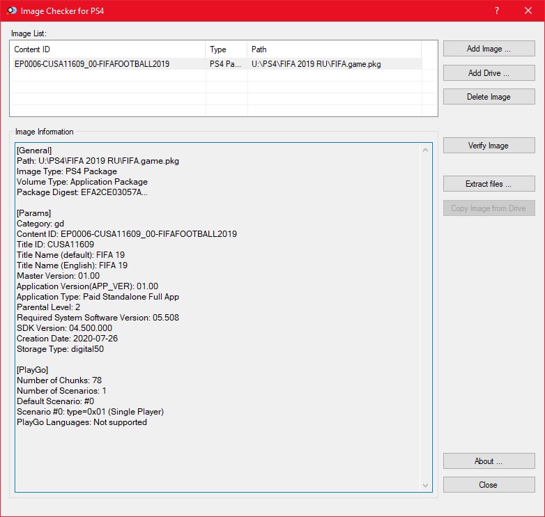
Task: Open the About dialog
Action: click(489, 461)
